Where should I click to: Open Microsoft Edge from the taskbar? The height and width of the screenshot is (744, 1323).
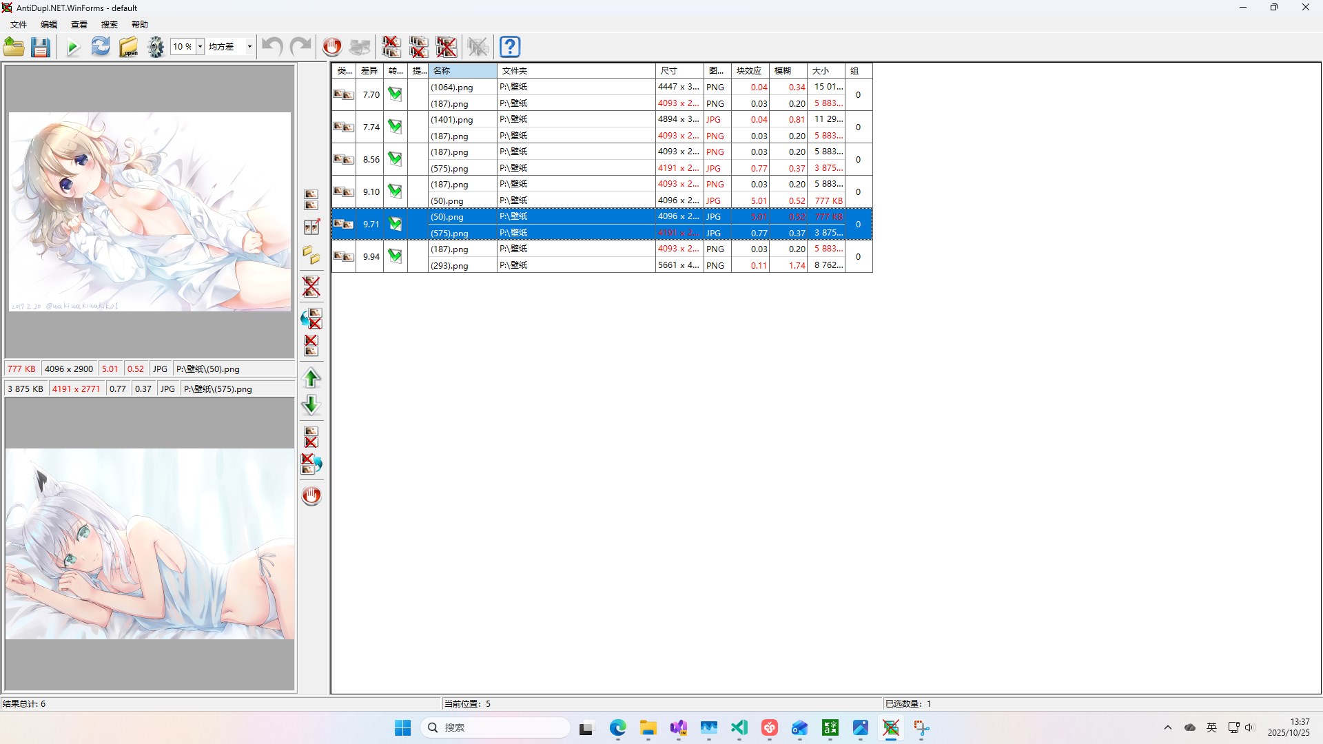[x=617, y=727]
